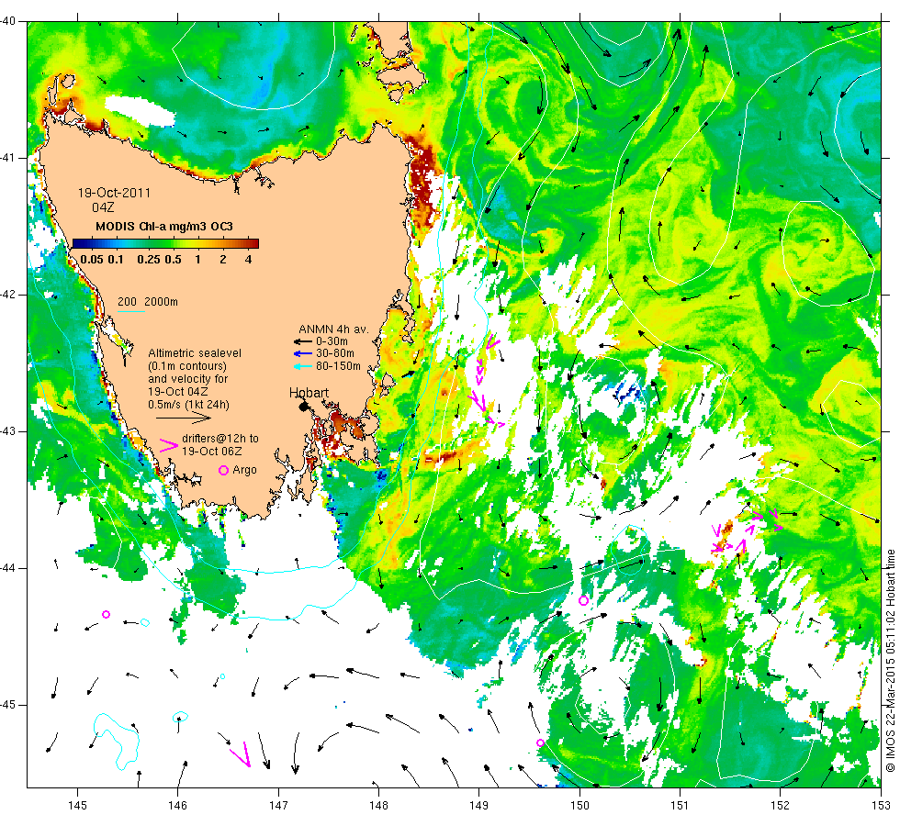The image size is (900, 826).
Task: Click the blue 30-80m legend arrow
Action: (303, 353)
